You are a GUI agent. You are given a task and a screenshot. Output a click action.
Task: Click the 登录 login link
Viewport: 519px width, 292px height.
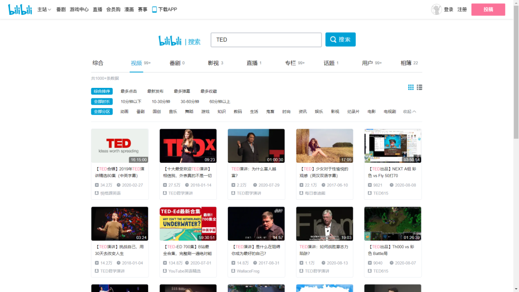pyautogui.click(x=448, y=10)
